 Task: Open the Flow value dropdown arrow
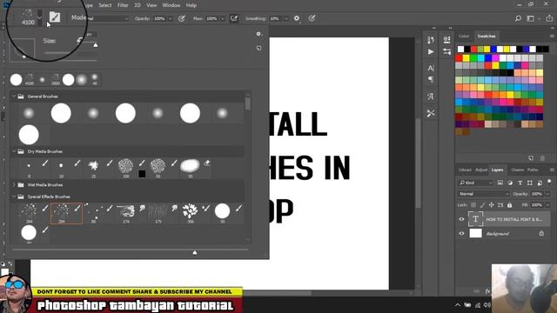pyautogui.click(x=223, y=18)
